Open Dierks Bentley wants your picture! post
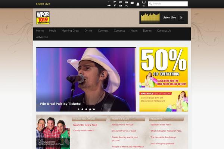The height and width of the screenshot is (149, 224). click(125, 139)
